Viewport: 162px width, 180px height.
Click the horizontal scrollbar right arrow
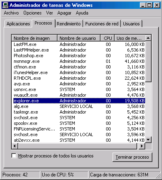point(142,146)
